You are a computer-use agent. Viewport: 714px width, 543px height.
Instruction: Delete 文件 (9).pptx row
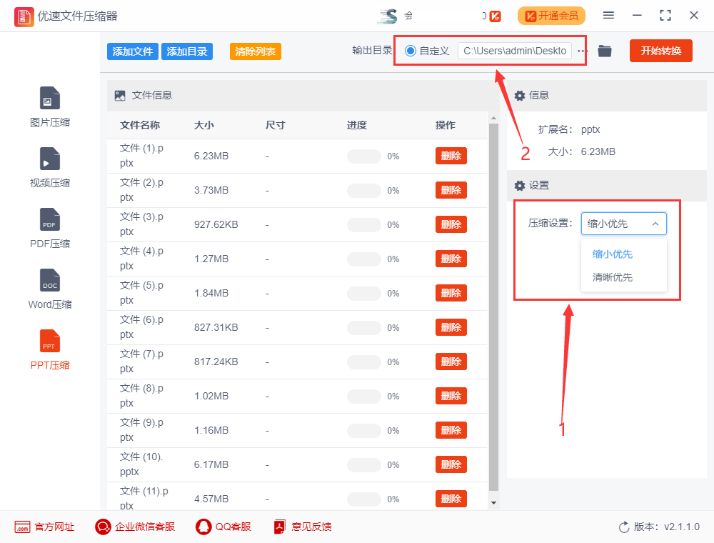[451, 430]
